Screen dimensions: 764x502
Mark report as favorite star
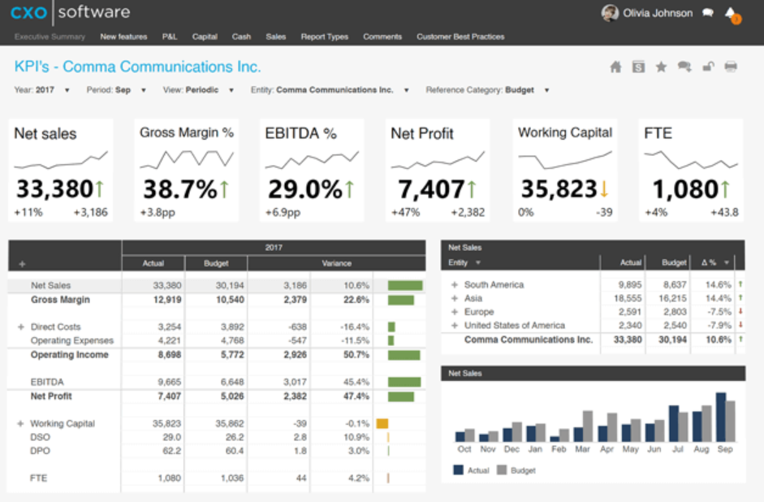click(661, 67)
